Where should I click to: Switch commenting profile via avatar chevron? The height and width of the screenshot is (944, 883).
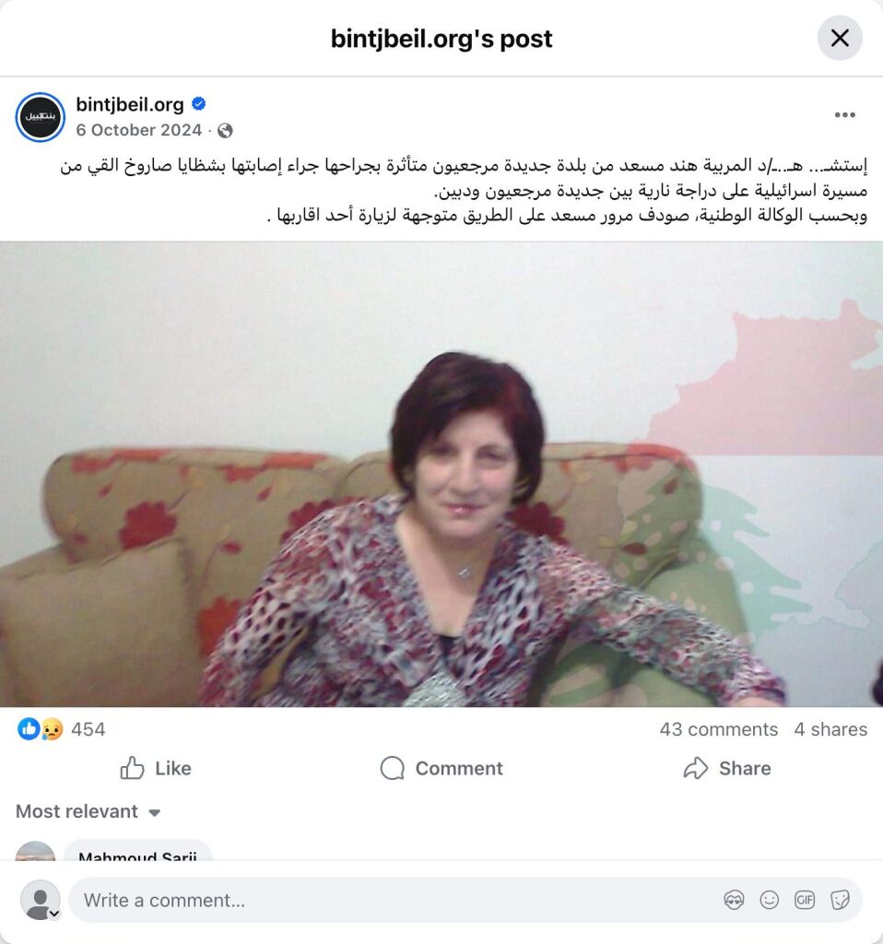[54, 914]
